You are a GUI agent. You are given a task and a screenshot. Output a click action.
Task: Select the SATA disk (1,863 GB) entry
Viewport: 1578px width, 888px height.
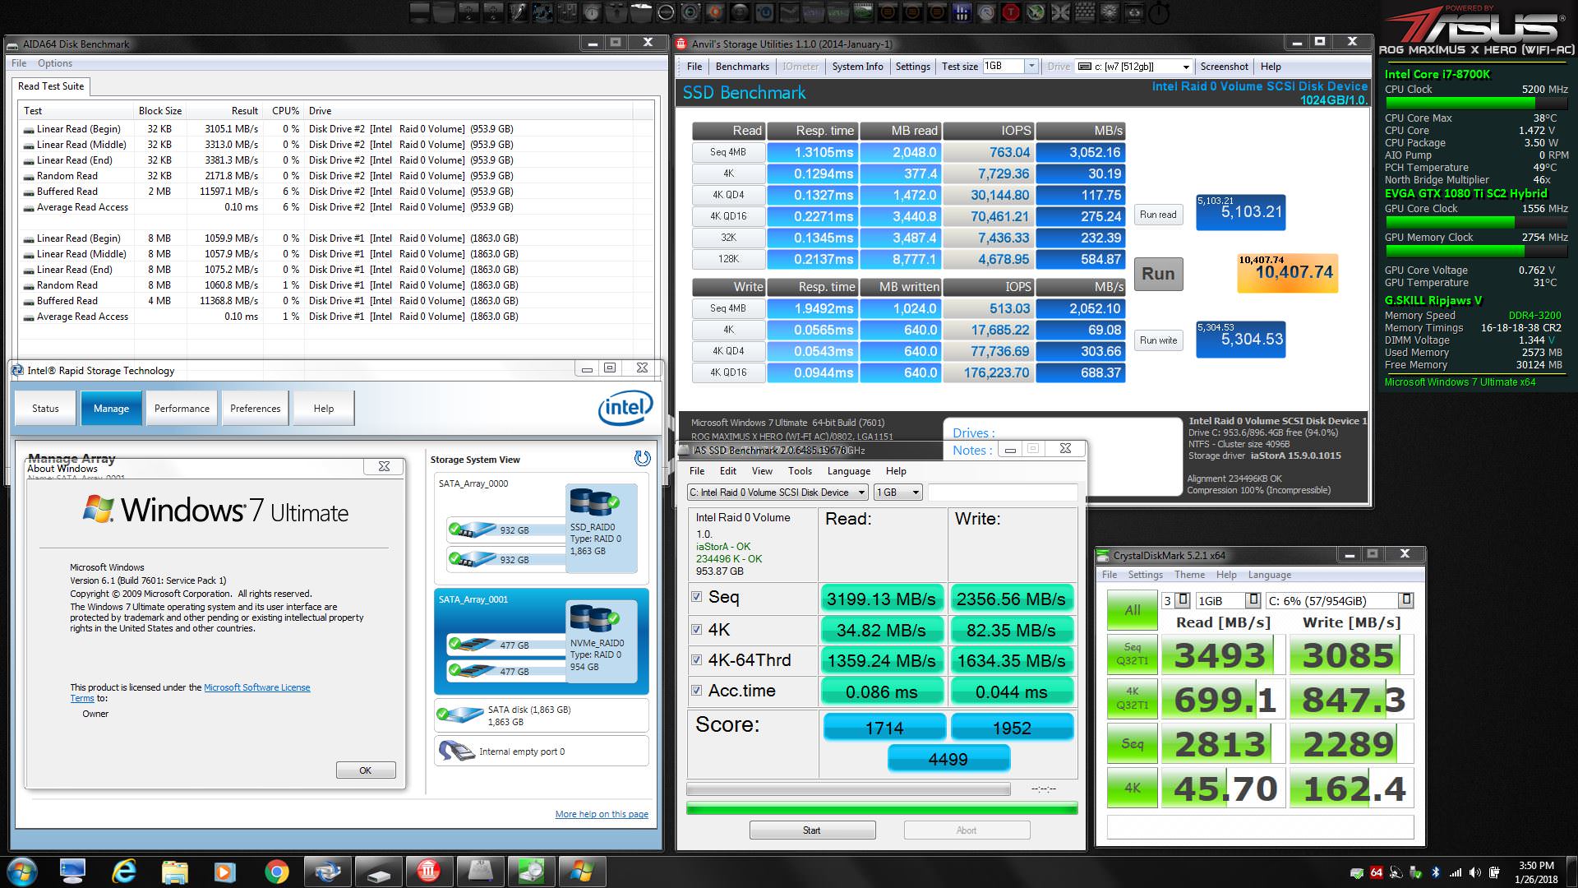[x=541, y=715]
